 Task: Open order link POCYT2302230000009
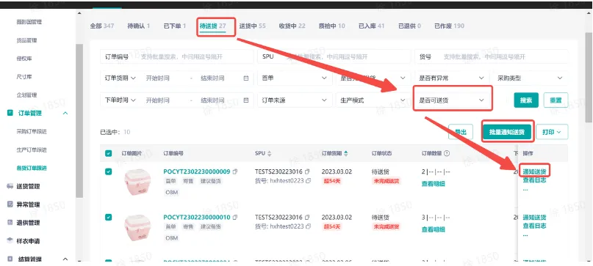coord(197,171)
